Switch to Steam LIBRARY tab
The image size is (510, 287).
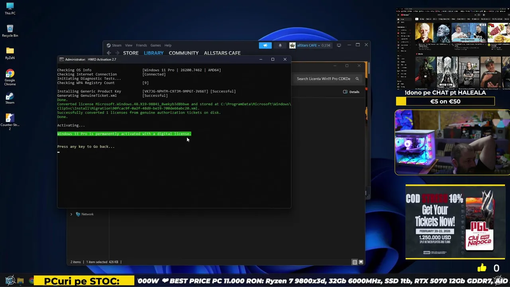153,53
